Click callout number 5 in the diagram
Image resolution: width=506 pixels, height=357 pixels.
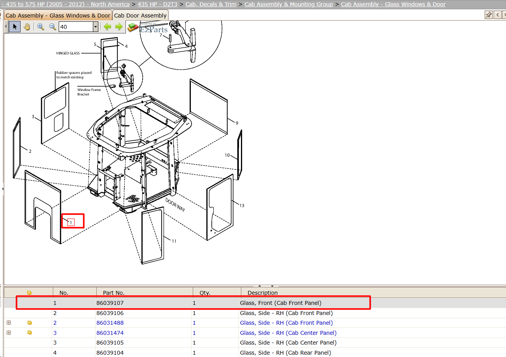pos(95,44)
